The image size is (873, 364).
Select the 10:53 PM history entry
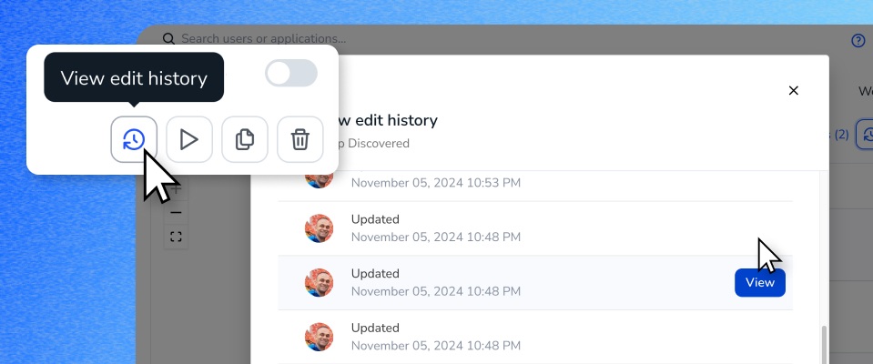[x=535, y=181]
